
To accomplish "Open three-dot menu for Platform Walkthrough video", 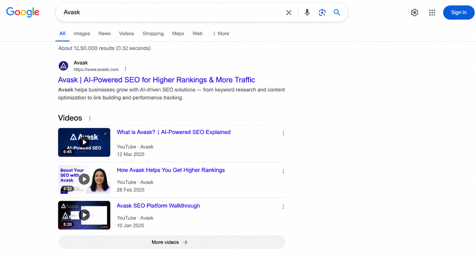I will pyautogui.click(x=283, y=207).
